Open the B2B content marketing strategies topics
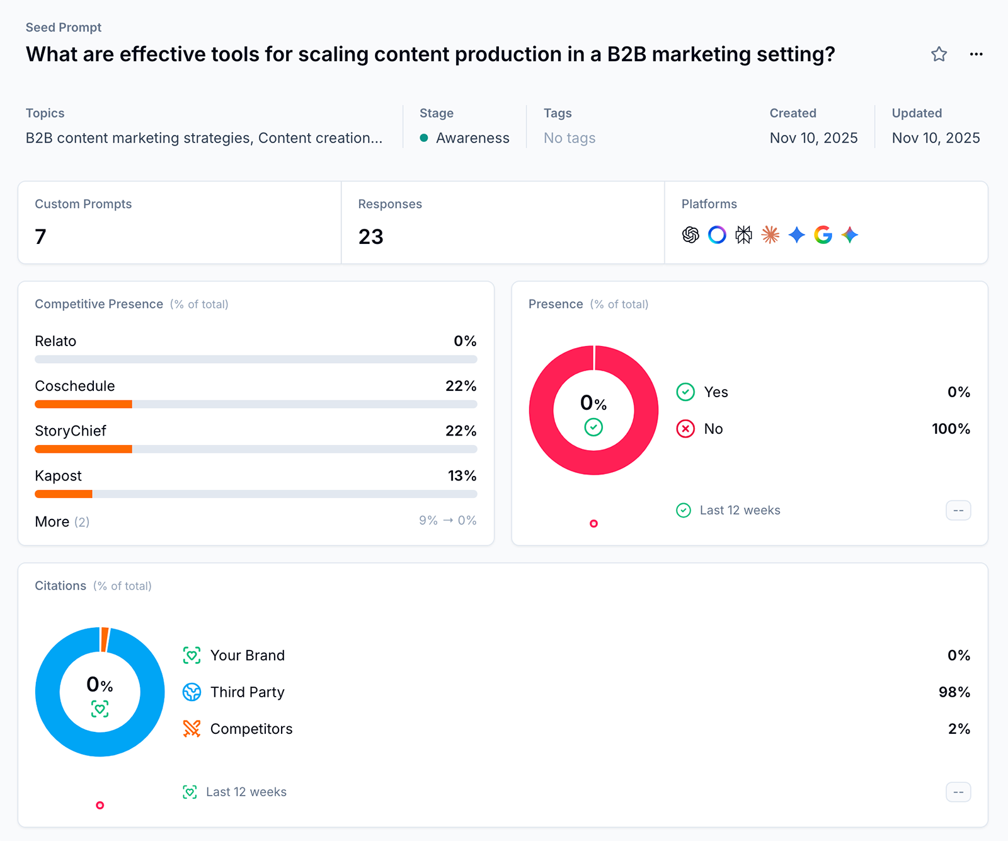1008x841 pixels. click(x=204, y=138)
